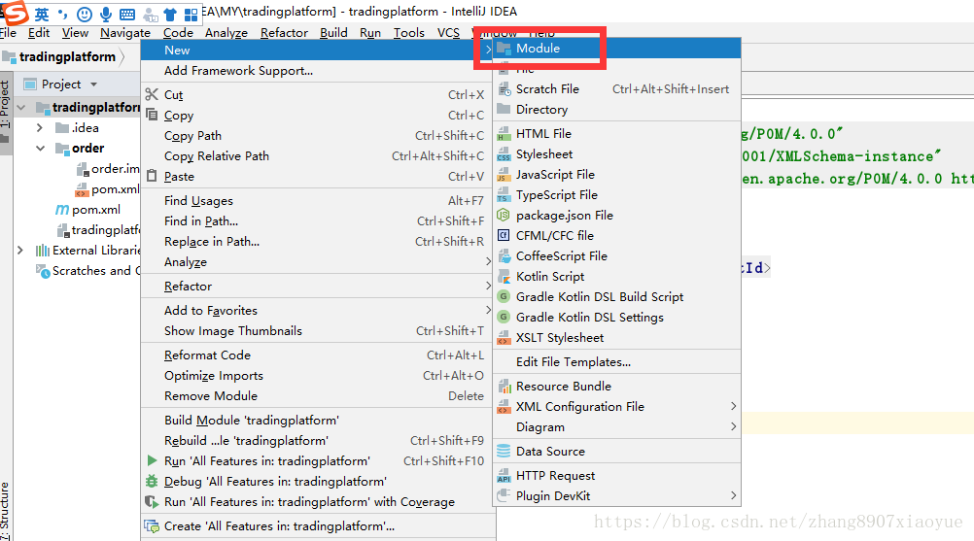Expand the Analyze submenu arrow
974x541 pixels.
(488, 262)
